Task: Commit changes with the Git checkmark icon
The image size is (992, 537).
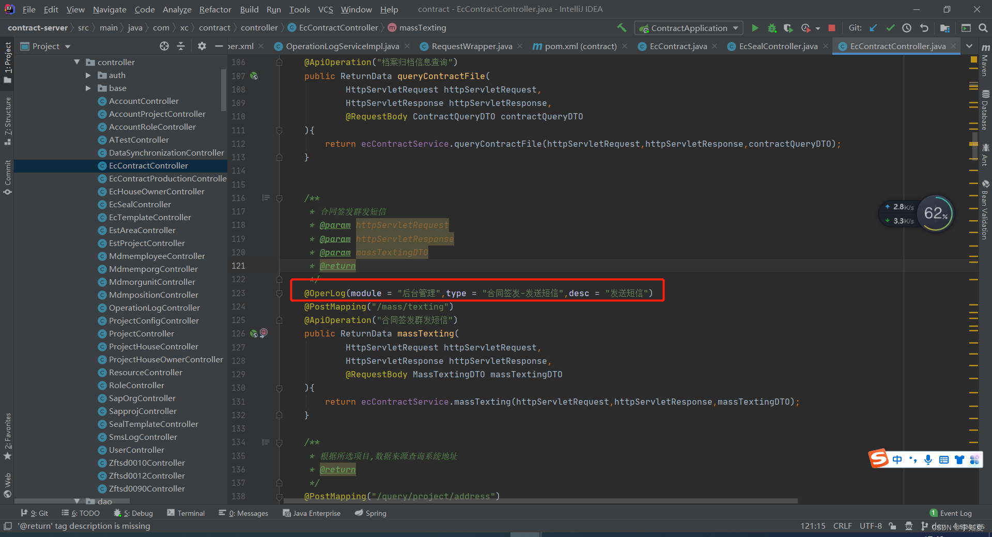Action: (890, 28)
